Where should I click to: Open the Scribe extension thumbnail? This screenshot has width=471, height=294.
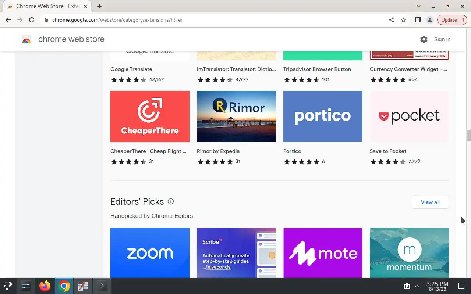pos(236,253)
